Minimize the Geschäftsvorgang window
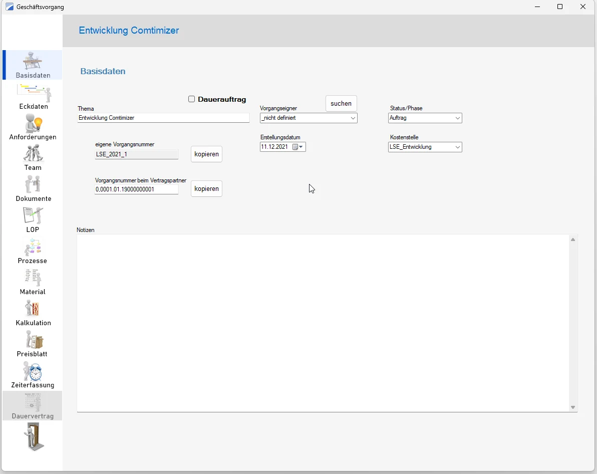The height and width of the screenshot is (474, 597). click(537, 7)
